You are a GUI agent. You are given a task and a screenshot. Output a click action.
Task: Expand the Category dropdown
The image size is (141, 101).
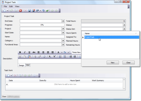pos(63,40)
